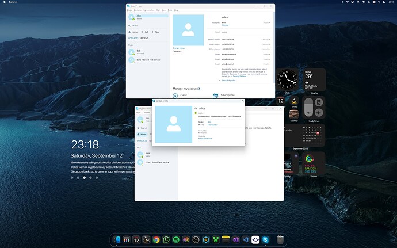This screenshot has height=248, width=397.
Task: Click the Add Number link in Contact profile
Action: point(212,125)
